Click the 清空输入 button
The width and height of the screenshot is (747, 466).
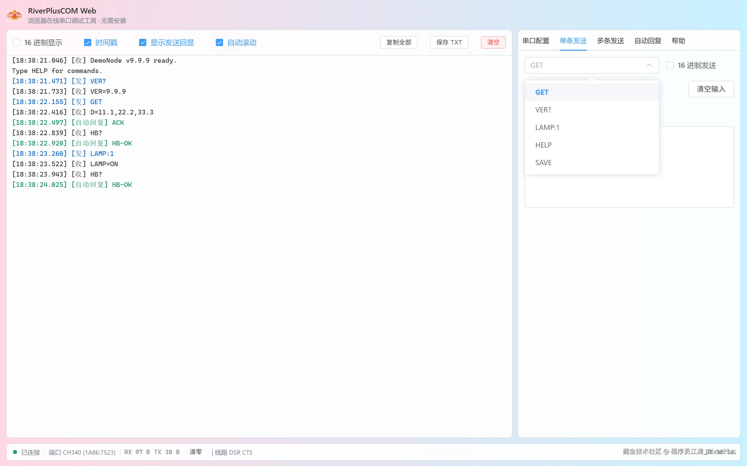[711, 89]
